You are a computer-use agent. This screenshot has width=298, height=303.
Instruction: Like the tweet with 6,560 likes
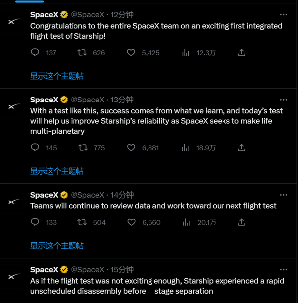coord(131,222)
